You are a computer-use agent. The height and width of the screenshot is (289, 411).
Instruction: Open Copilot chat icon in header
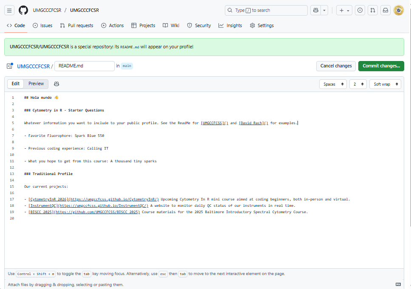pos(315,10)
